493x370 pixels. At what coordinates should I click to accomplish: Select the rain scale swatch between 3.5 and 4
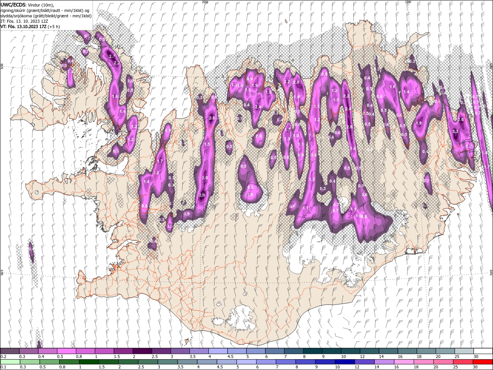(x=187, y=362)
